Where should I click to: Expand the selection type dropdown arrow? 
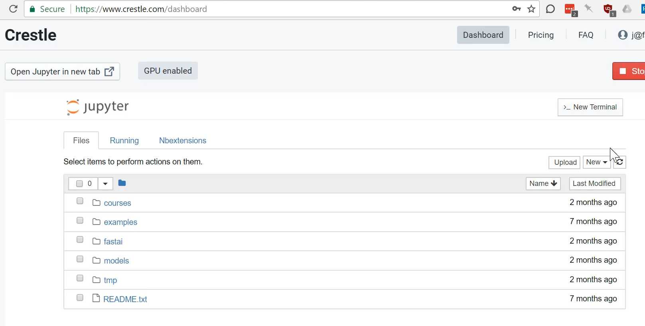105,183
